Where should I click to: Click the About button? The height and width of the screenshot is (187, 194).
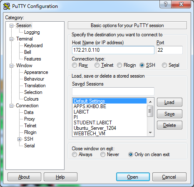[24, 177]
